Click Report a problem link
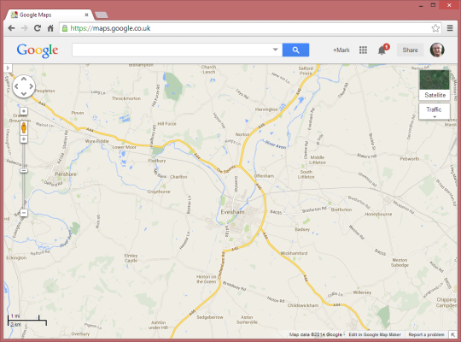461x342 pixels. coord(426,334)
